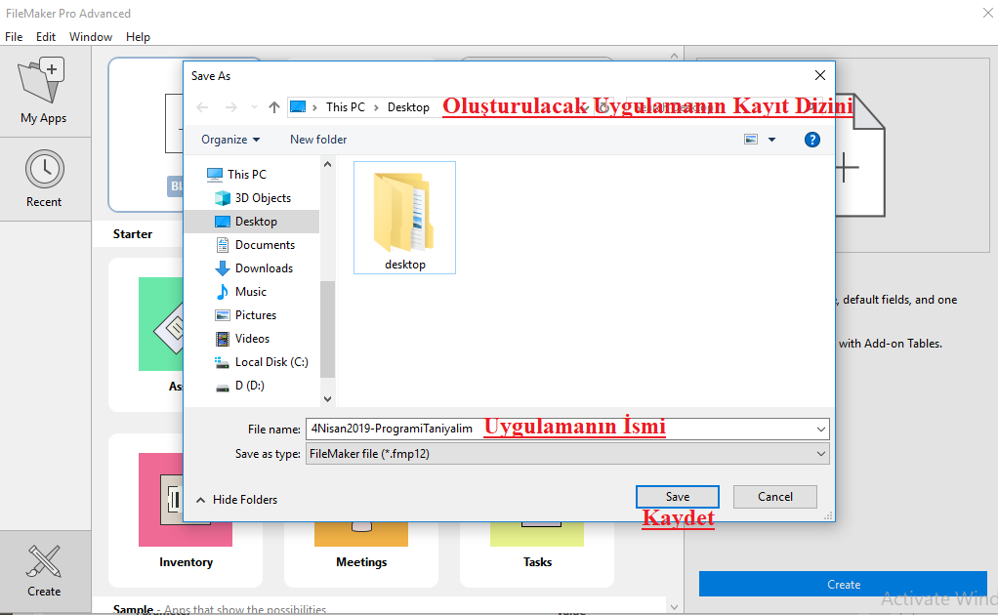Viewport: 998px width, 615px height.
Task: Select Desktop breadcrumb in address bar
Action: pyautogui.click(x=408, y=106)
